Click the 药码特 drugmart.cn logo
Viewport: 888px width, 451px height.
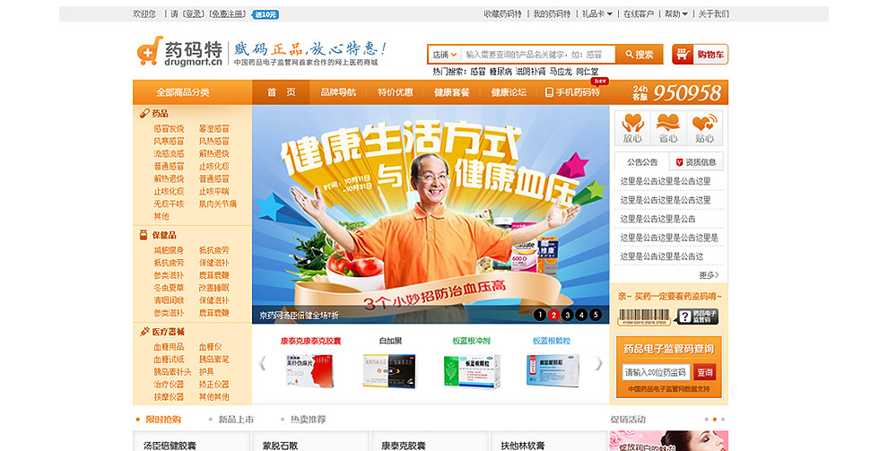(x=179, y=53)
